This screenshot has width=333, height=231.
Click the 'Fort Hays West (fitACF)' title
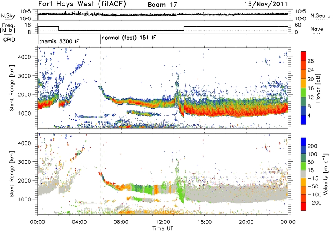point(82,4)
